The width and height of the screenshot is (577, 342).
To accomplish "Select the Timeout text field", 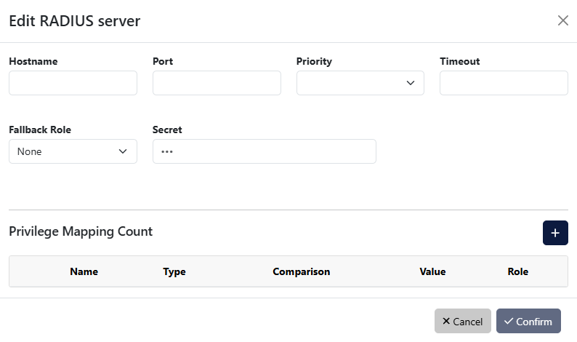I will [x=504, y=83].
